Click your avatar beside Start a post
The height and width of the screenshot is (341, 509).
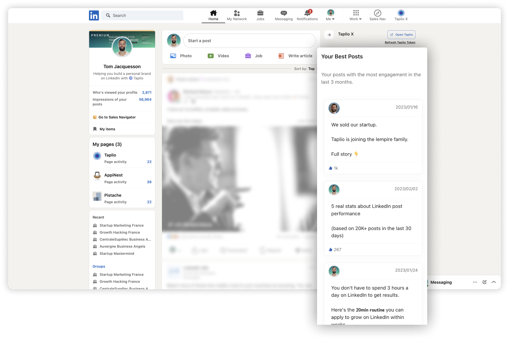click(174, 41)
